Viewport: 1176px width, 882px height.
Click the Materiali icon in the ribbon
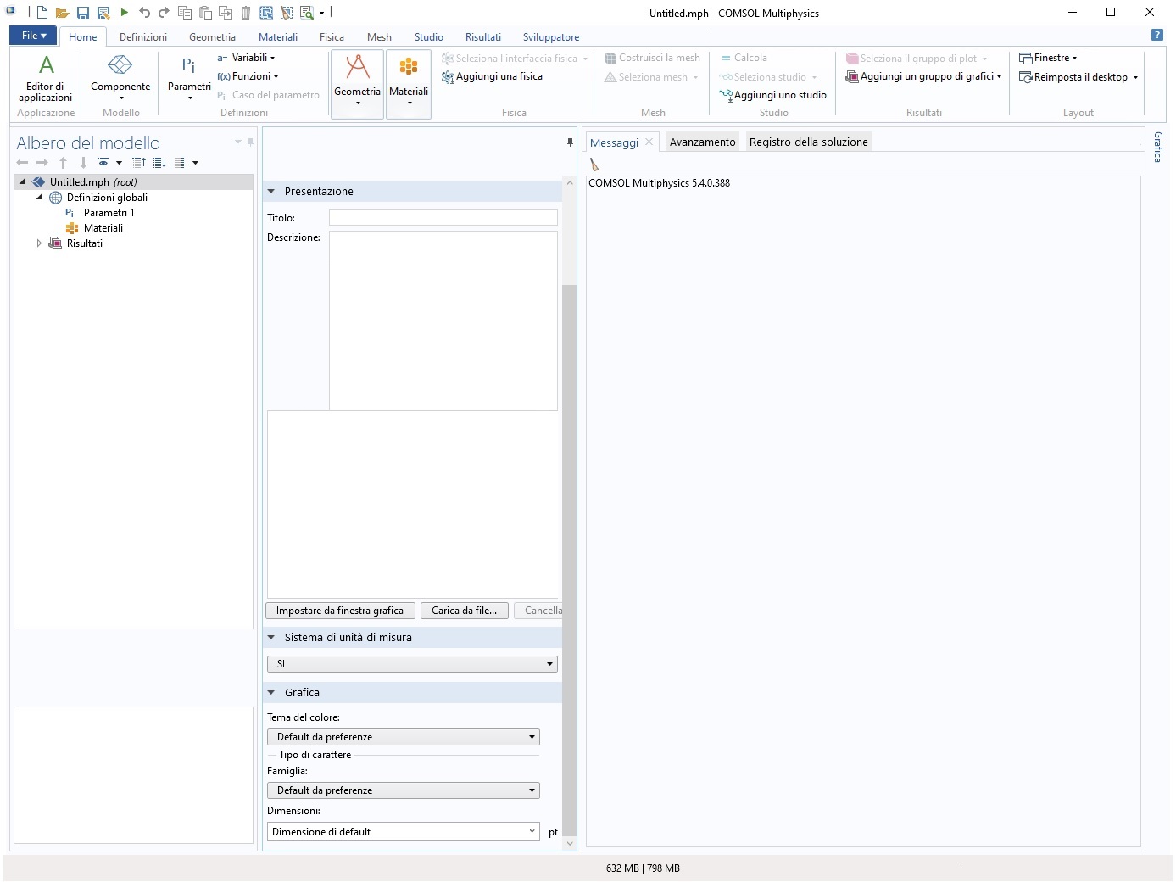coord(409,82)
